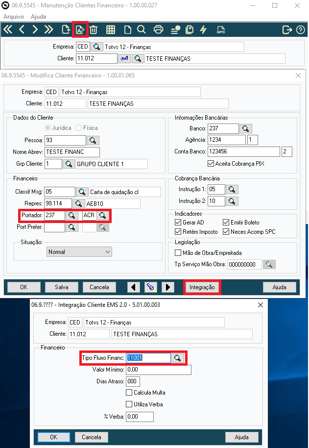Open Empresa lookup in Manutenção window
The image size is (309, 448).
tap(97, 47)
